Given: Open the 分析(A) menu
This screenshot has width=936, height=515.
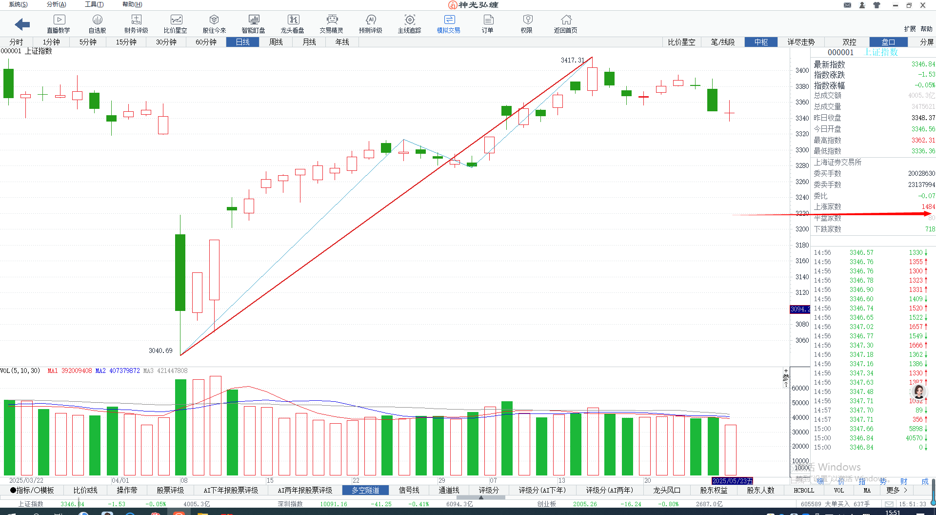Looking at the screenshot, I should 56,4.
